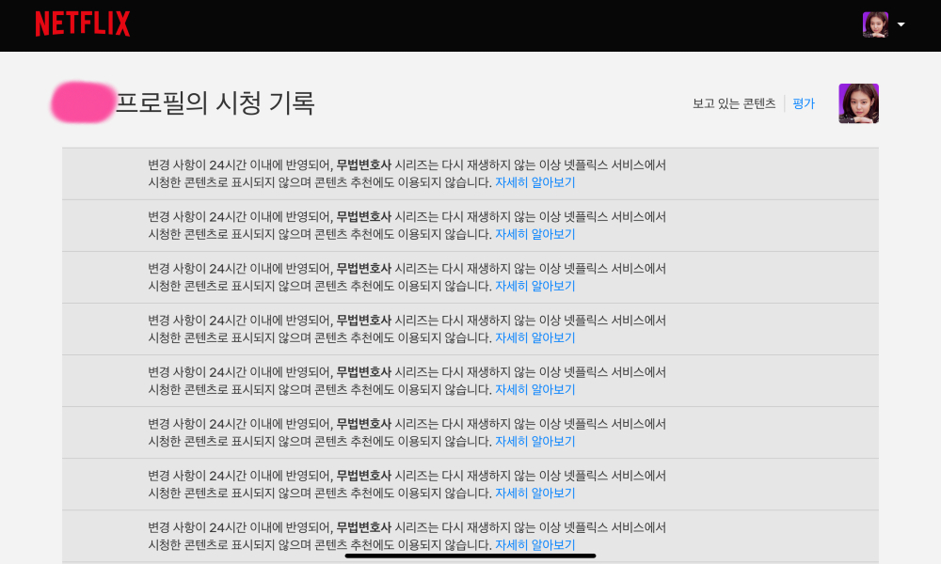
Task: Open 자세히 알아보기 in the sixth notice row
Action: [534, 441]
